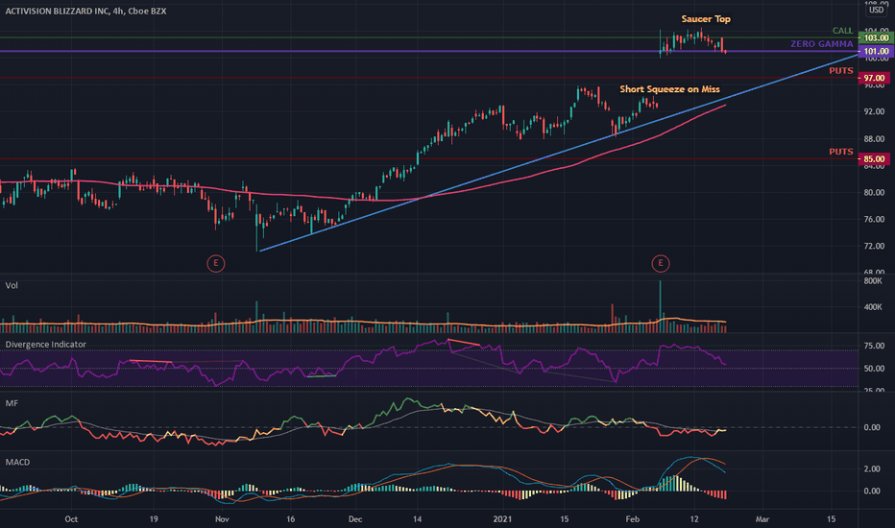Click the Oct date on time axis
895x528 pixels.
tap(71, 518)
